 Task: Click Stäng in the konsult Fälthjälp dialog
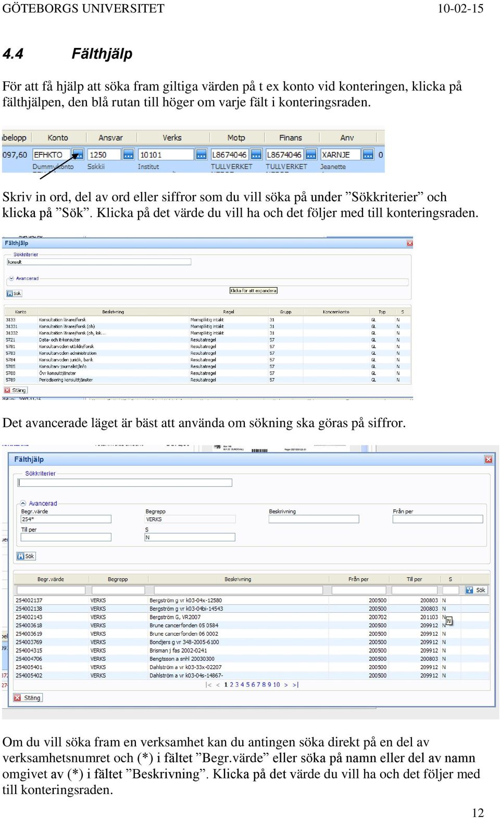point(16,390)
